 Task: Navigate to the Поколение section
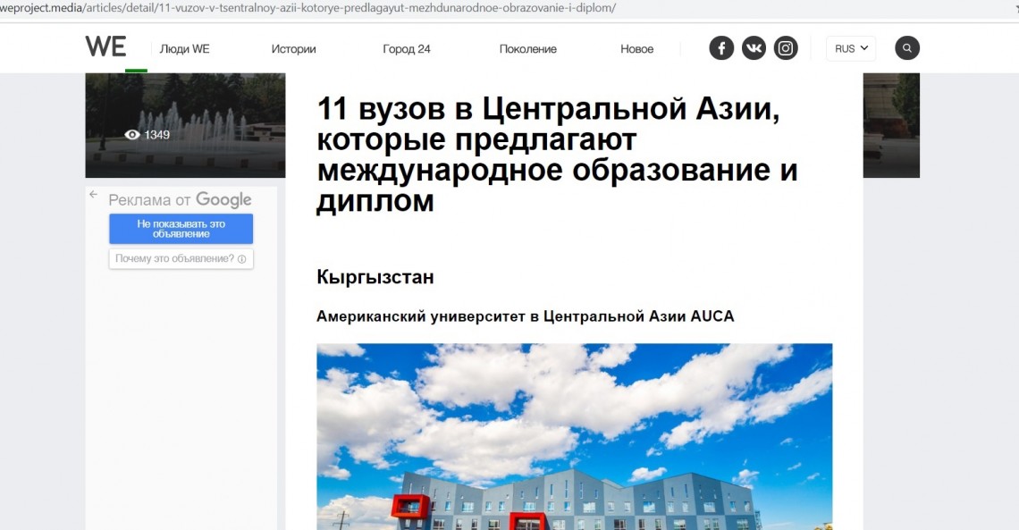tap(527, 49)
